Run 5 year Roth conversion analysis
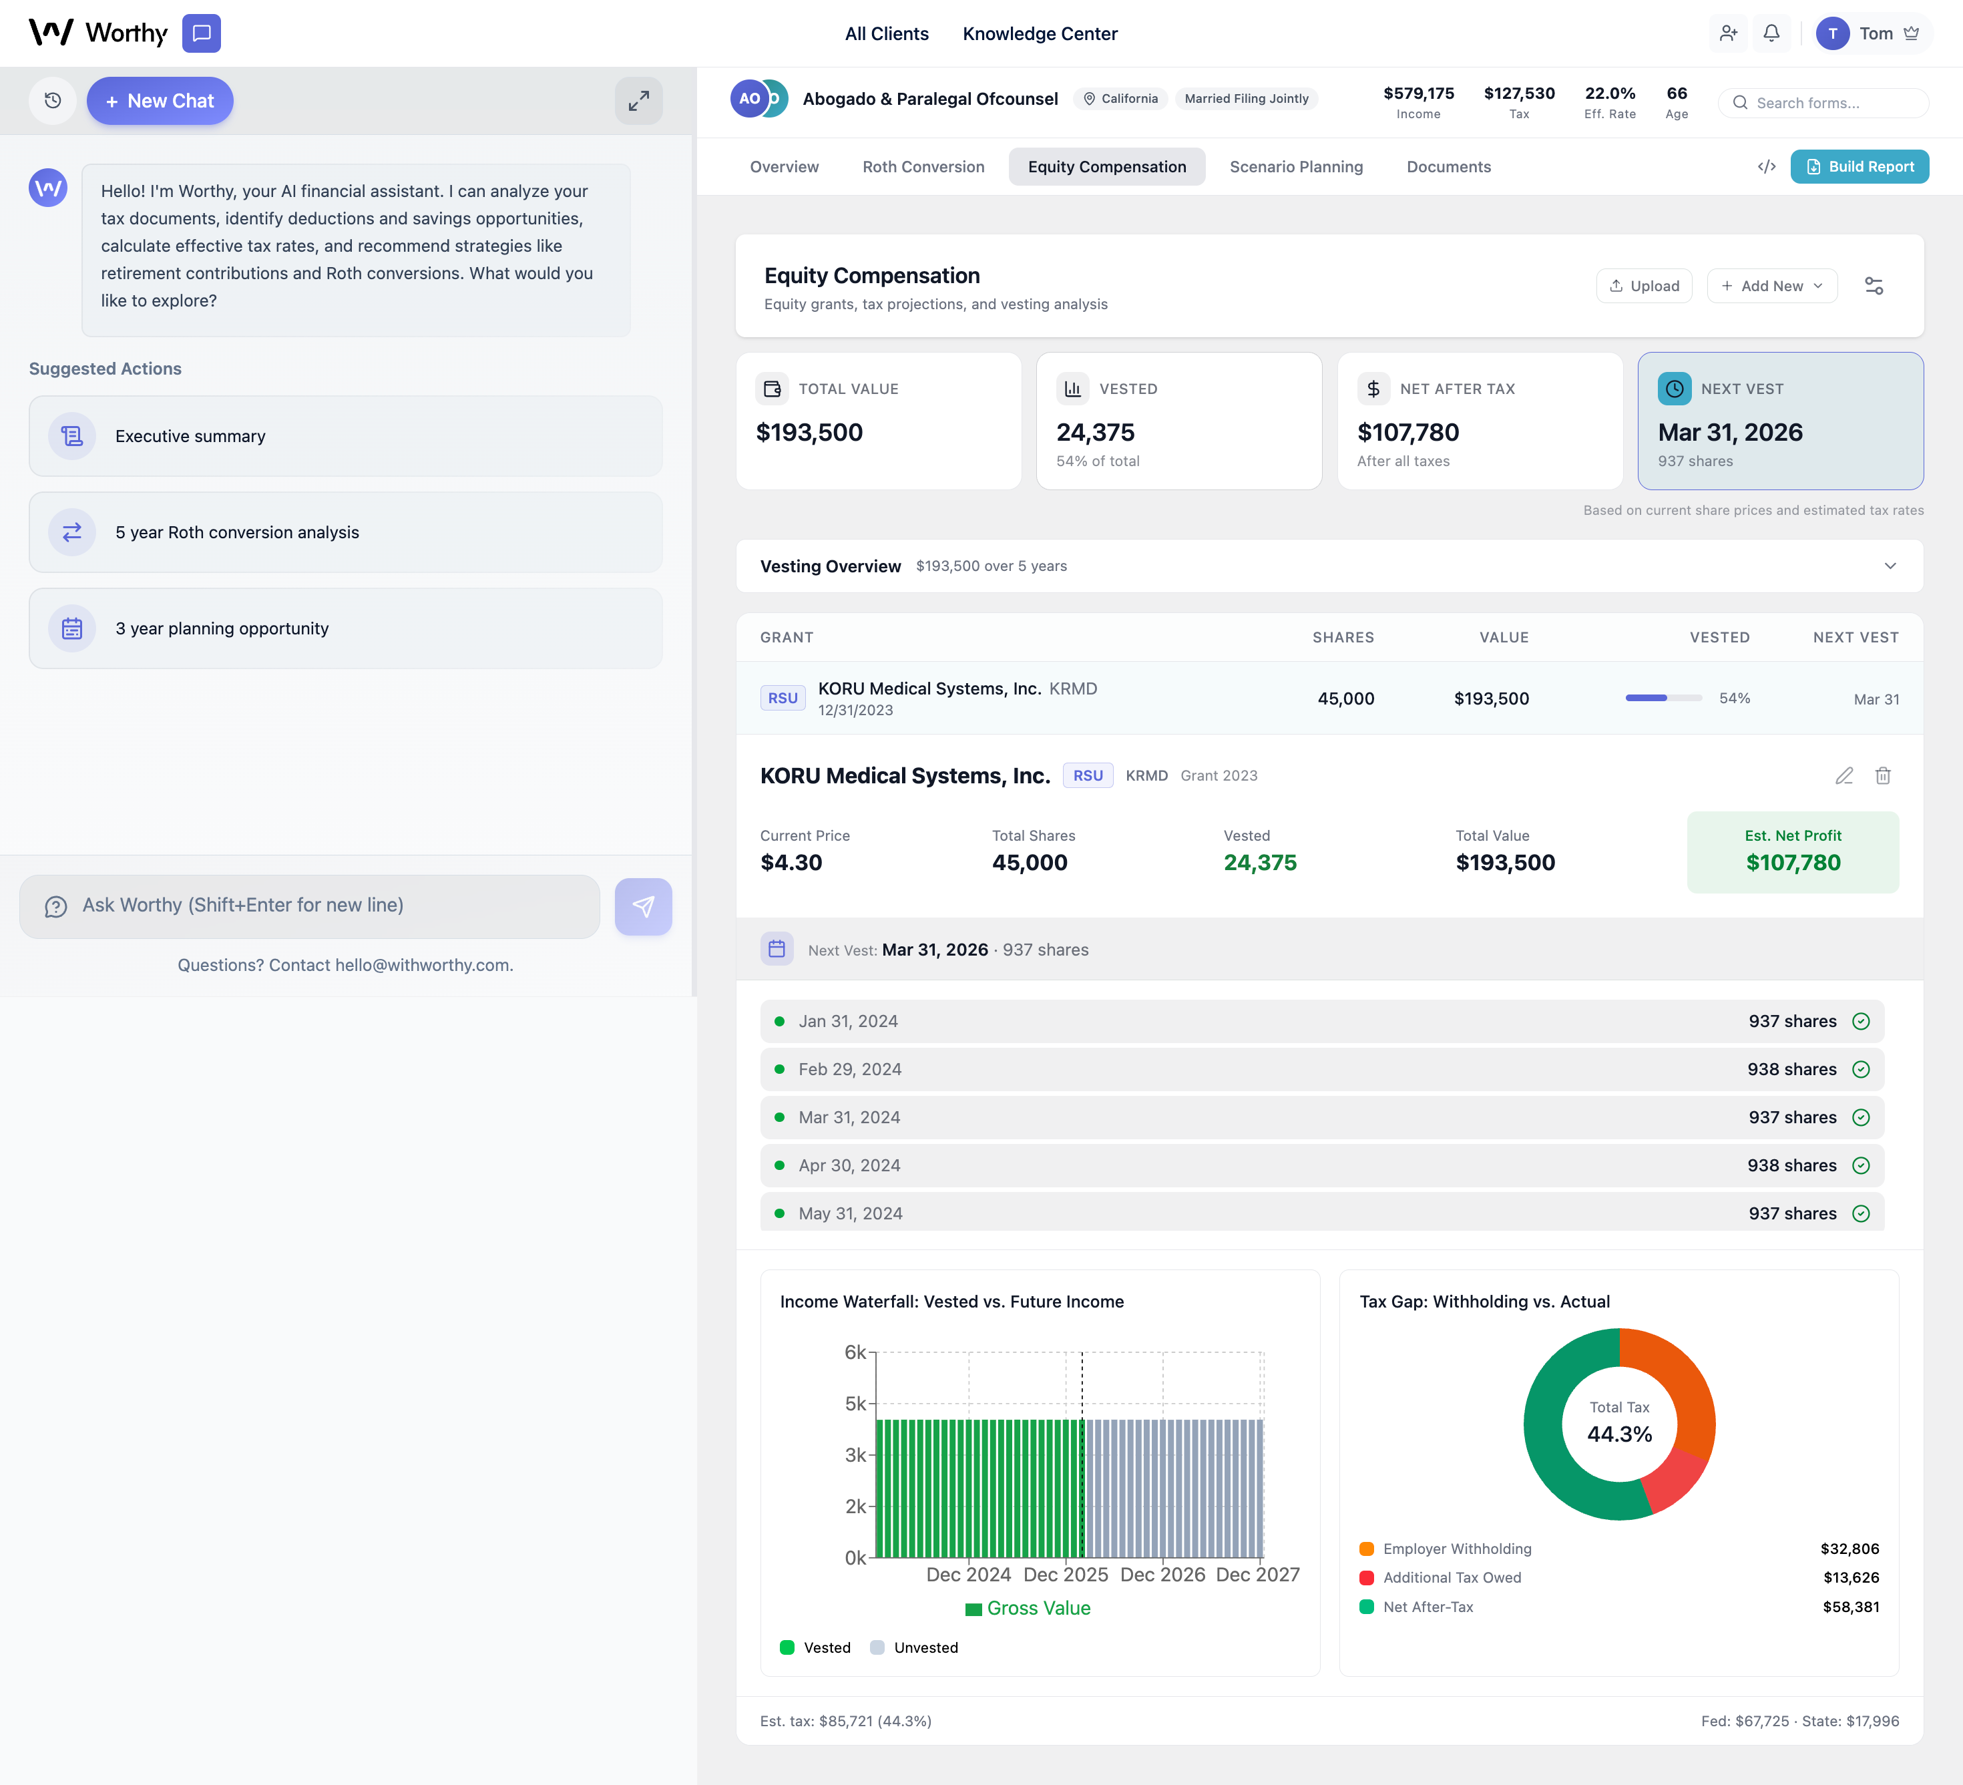This screenshot has height=1785, width=1963. 346,532
